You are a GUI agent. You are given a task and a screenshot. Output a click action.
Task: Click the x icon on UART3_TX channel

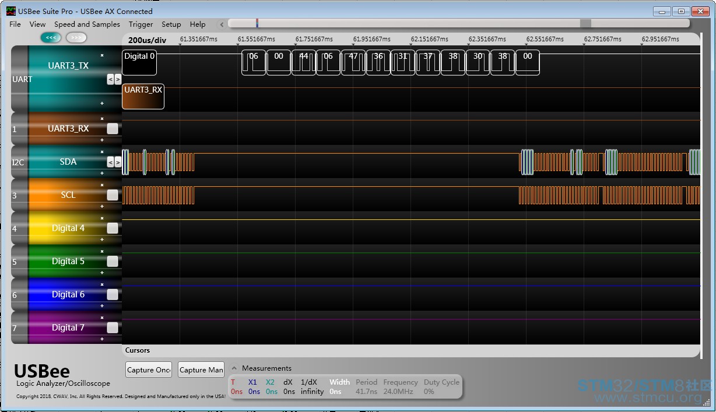coord(102,55)
